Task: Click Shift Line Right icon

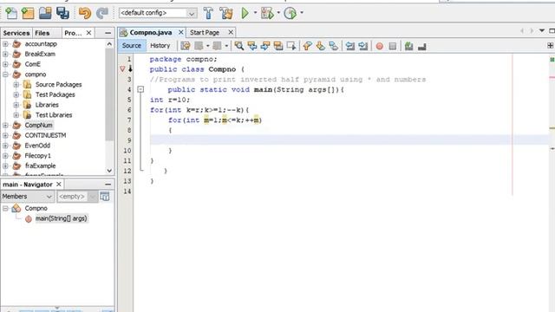Action: tap(363, 46)
